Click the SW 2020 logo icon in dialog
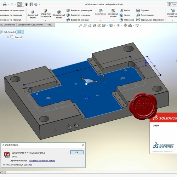Viewport: 177px width, 177px height. (7, 155)
